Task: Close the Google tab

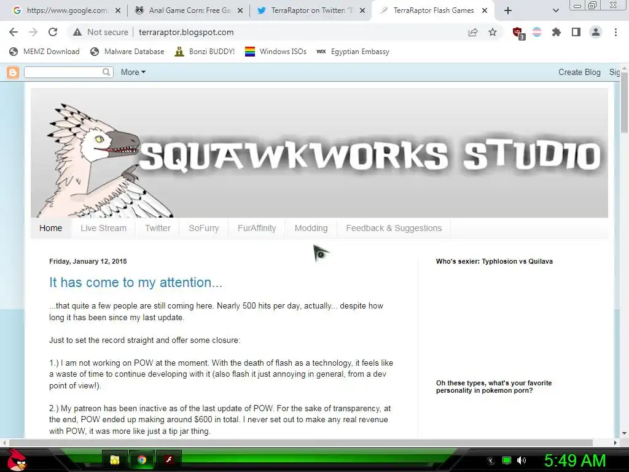Action: (118, 10)
